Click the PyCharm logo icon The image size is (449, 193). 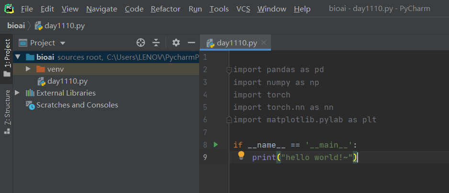point(9,9)
